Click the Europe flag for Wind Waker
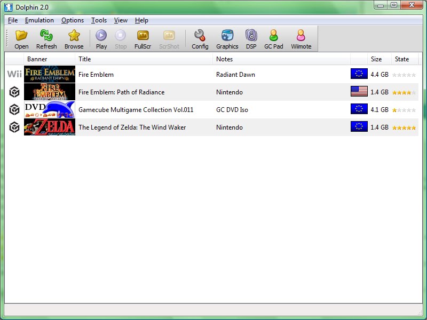 359,126
